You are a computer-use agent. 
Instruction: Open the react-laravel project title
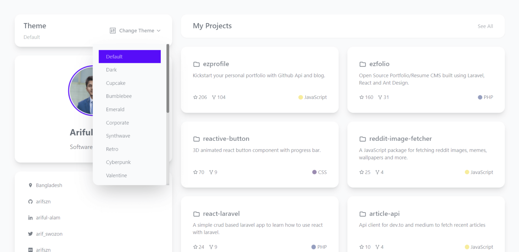221,213
